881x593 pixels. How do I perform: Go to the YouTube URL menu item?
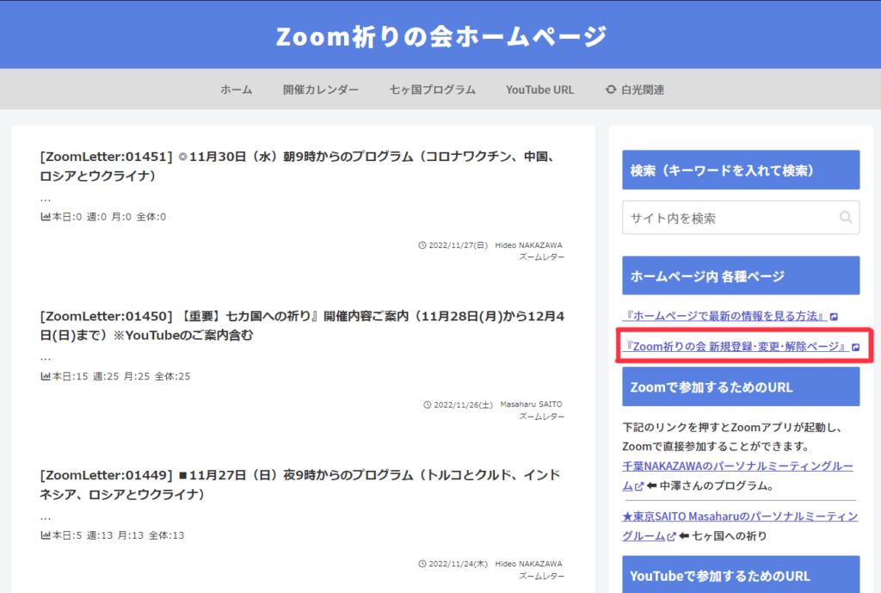(x=539, y=90)
